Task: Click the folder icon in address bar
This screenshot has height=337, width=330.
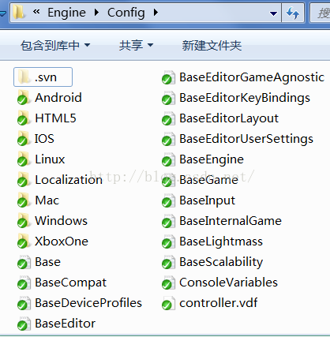Action: pos(19,12)
